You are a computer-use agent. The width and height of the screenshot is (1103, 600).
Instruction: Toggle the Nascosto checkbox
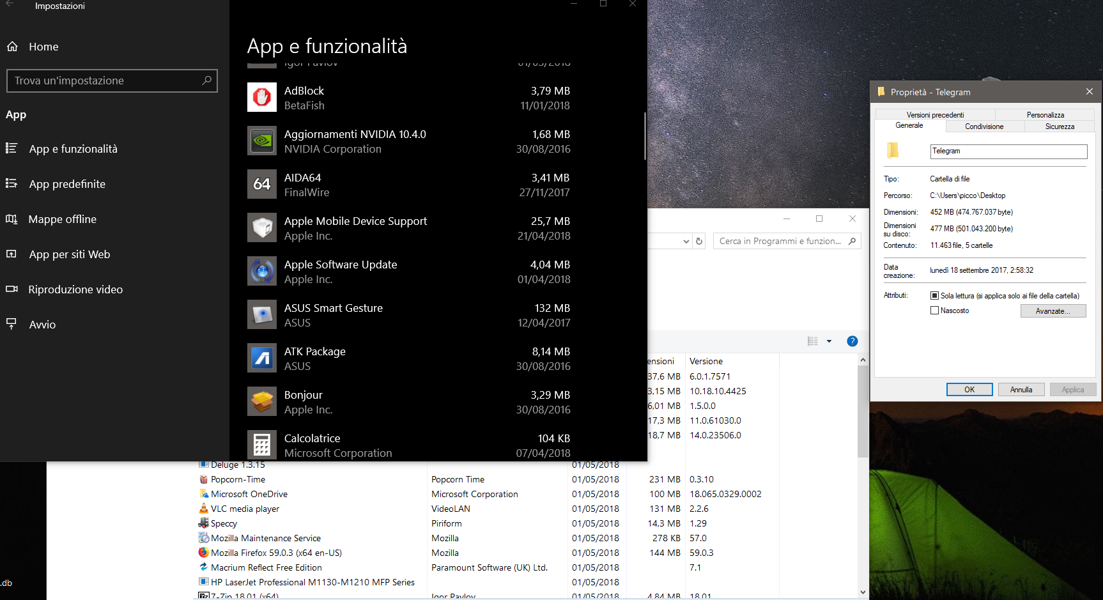pyautogui.click(x=935, y=311)
